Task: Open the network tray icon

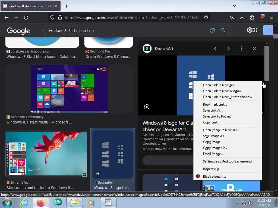Action: point(244,203)
